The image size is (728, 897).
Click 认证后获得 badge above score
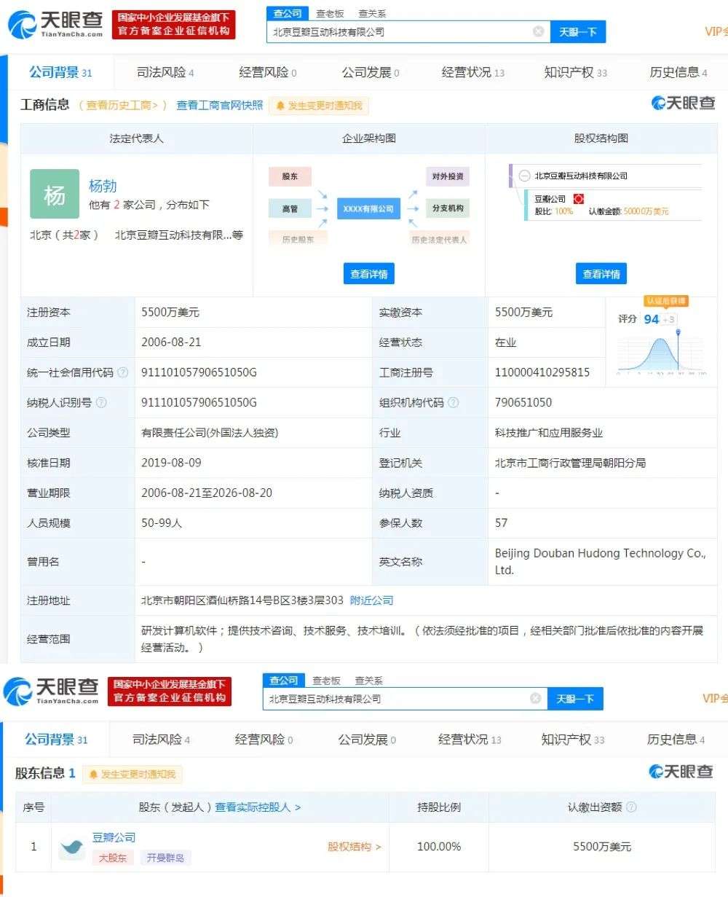[x=665, y=301]
